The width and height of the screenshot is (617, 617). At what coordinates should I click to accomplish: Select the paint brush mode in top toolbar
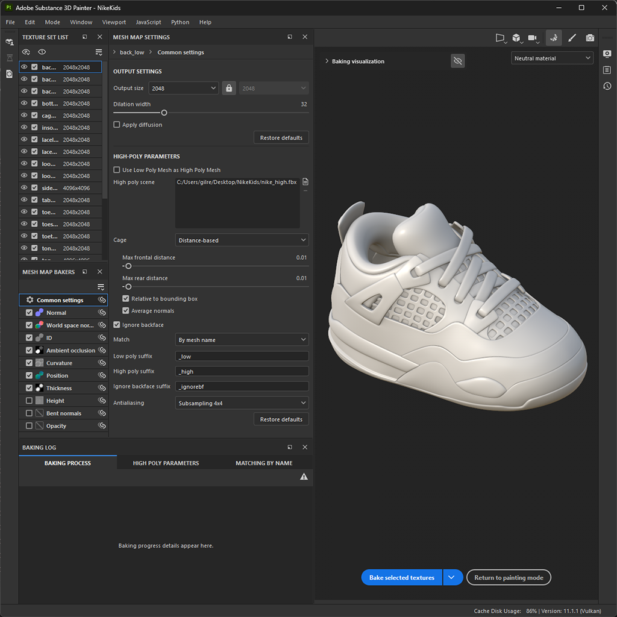[572, 37]
